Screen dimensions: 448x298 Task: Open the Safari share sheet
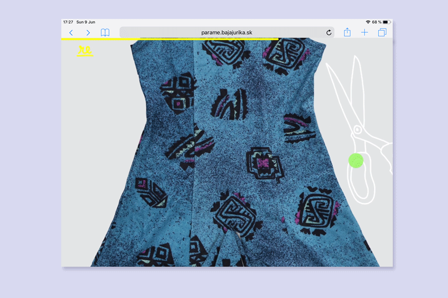pyautogui.click(x=347, y=33)
